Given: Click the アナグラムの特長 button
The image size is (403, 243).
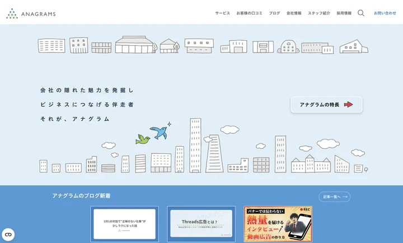Looking at the screenshot, I should tap(326, 105).
